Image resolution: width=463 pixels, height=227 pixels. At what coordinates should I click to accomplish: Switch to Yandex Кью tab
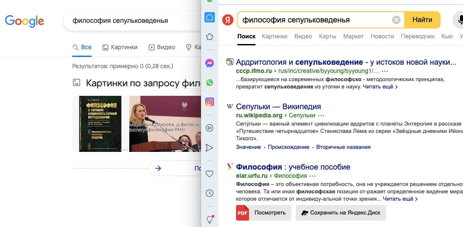(x=447, y=36)
